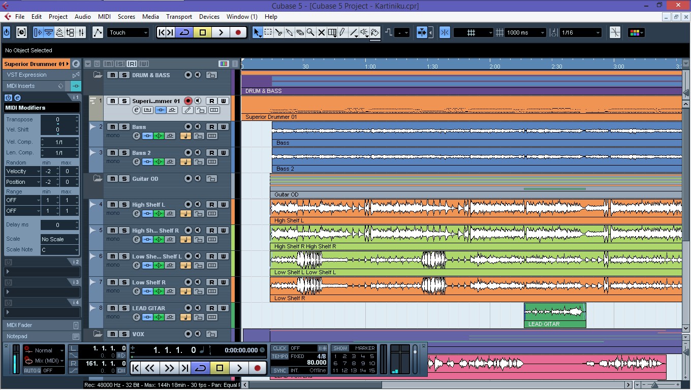691x390 pixels.
Task: Toggle Cycle loop in the transport panel
Action: [x=200, y=368]
